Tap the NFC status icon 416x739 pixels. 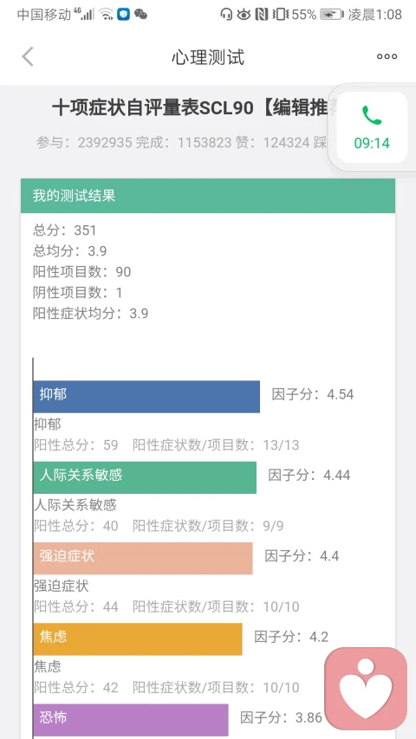[261, 15]
